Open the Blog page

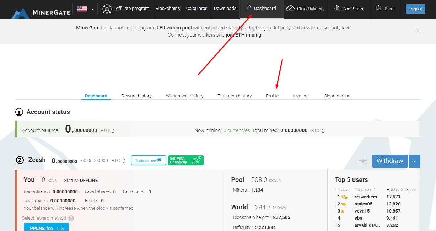click(x=385, y=9)
